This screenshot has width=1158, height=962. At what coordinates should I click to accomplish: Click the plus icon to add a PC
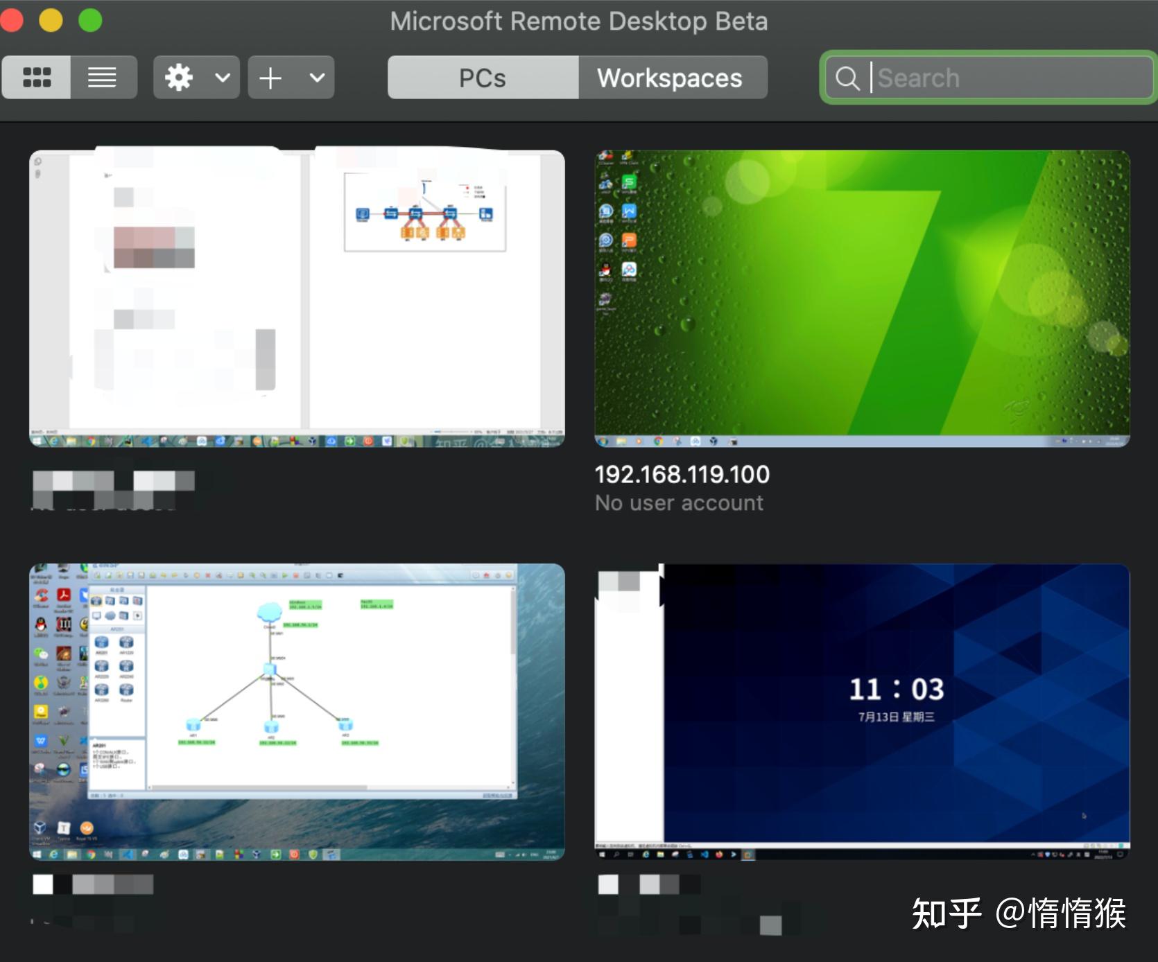pos(270,77)
